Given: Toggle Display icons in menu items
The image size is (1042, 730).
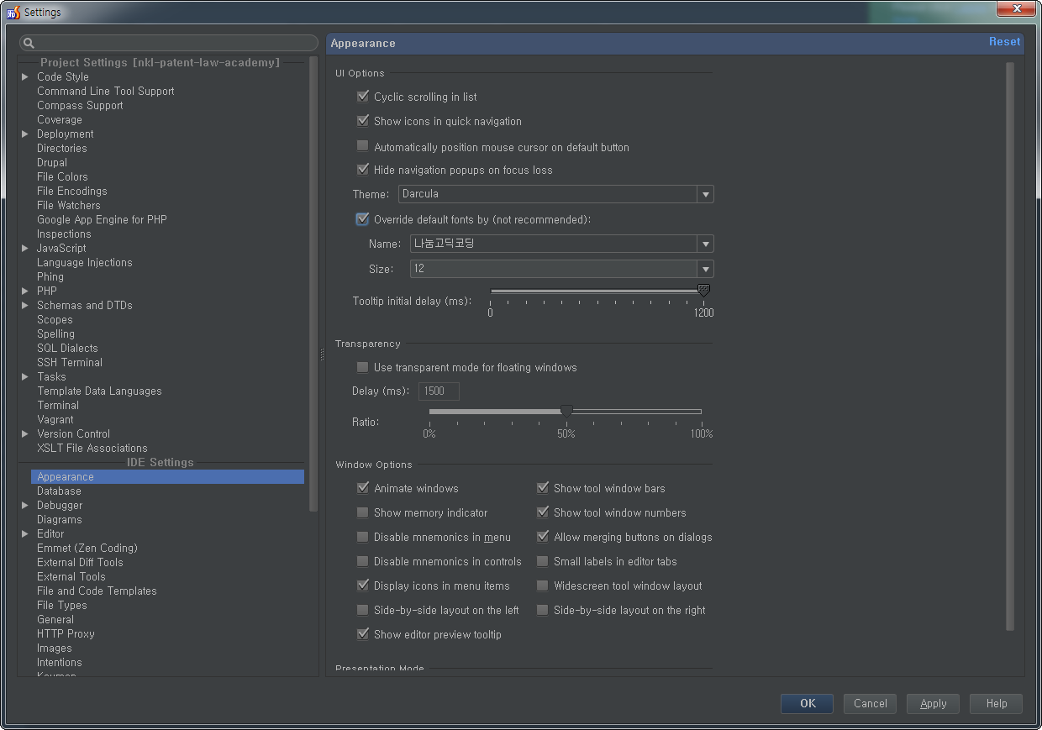Looking at the screenshot, I should (x=363, y=586).
